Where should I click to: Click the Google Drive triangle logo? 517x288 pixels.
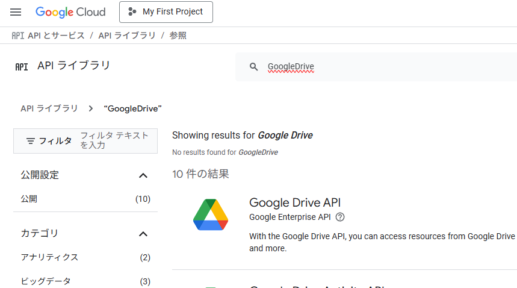211,214
